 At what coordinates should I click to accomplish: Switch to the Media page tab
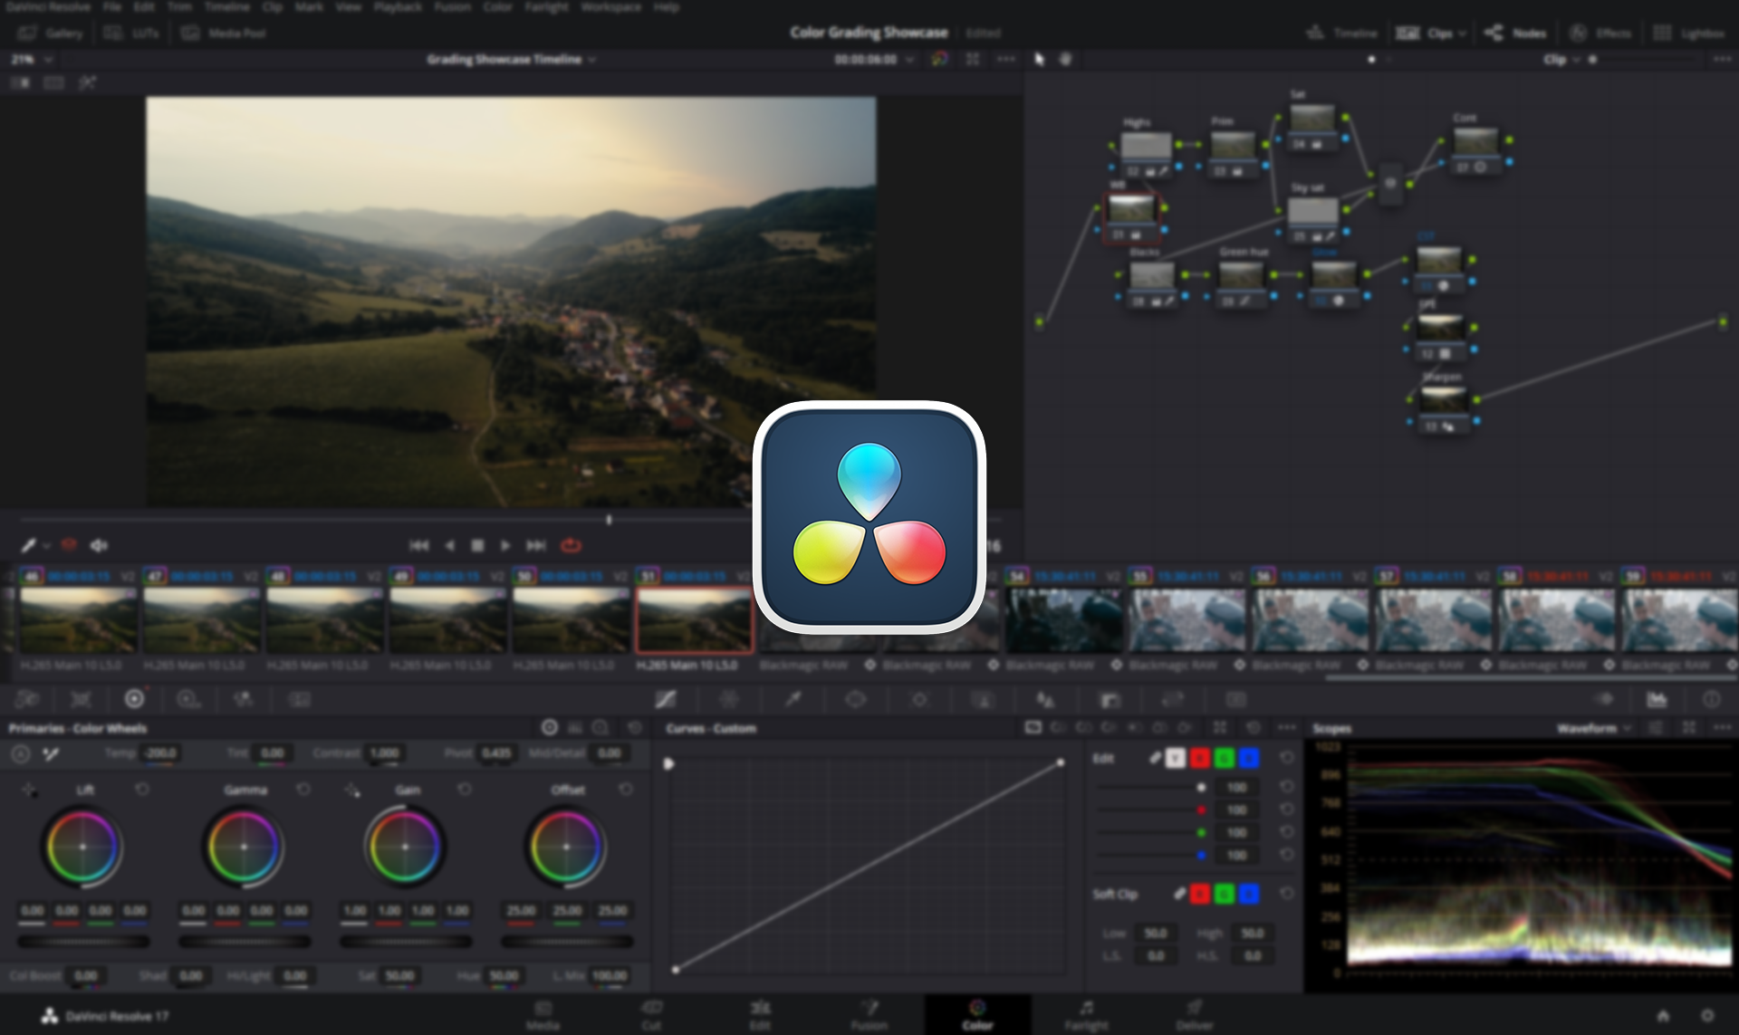[x=543, y=1014]
